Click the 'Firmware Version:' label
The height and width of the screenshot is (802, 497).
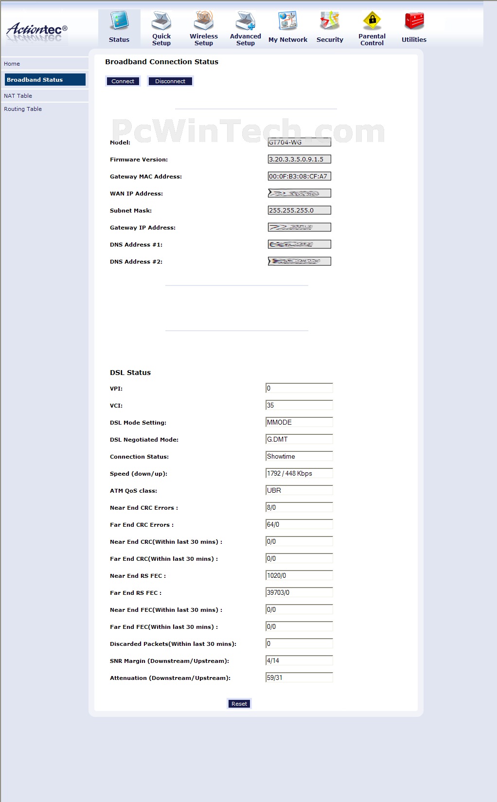pos(139,160)
